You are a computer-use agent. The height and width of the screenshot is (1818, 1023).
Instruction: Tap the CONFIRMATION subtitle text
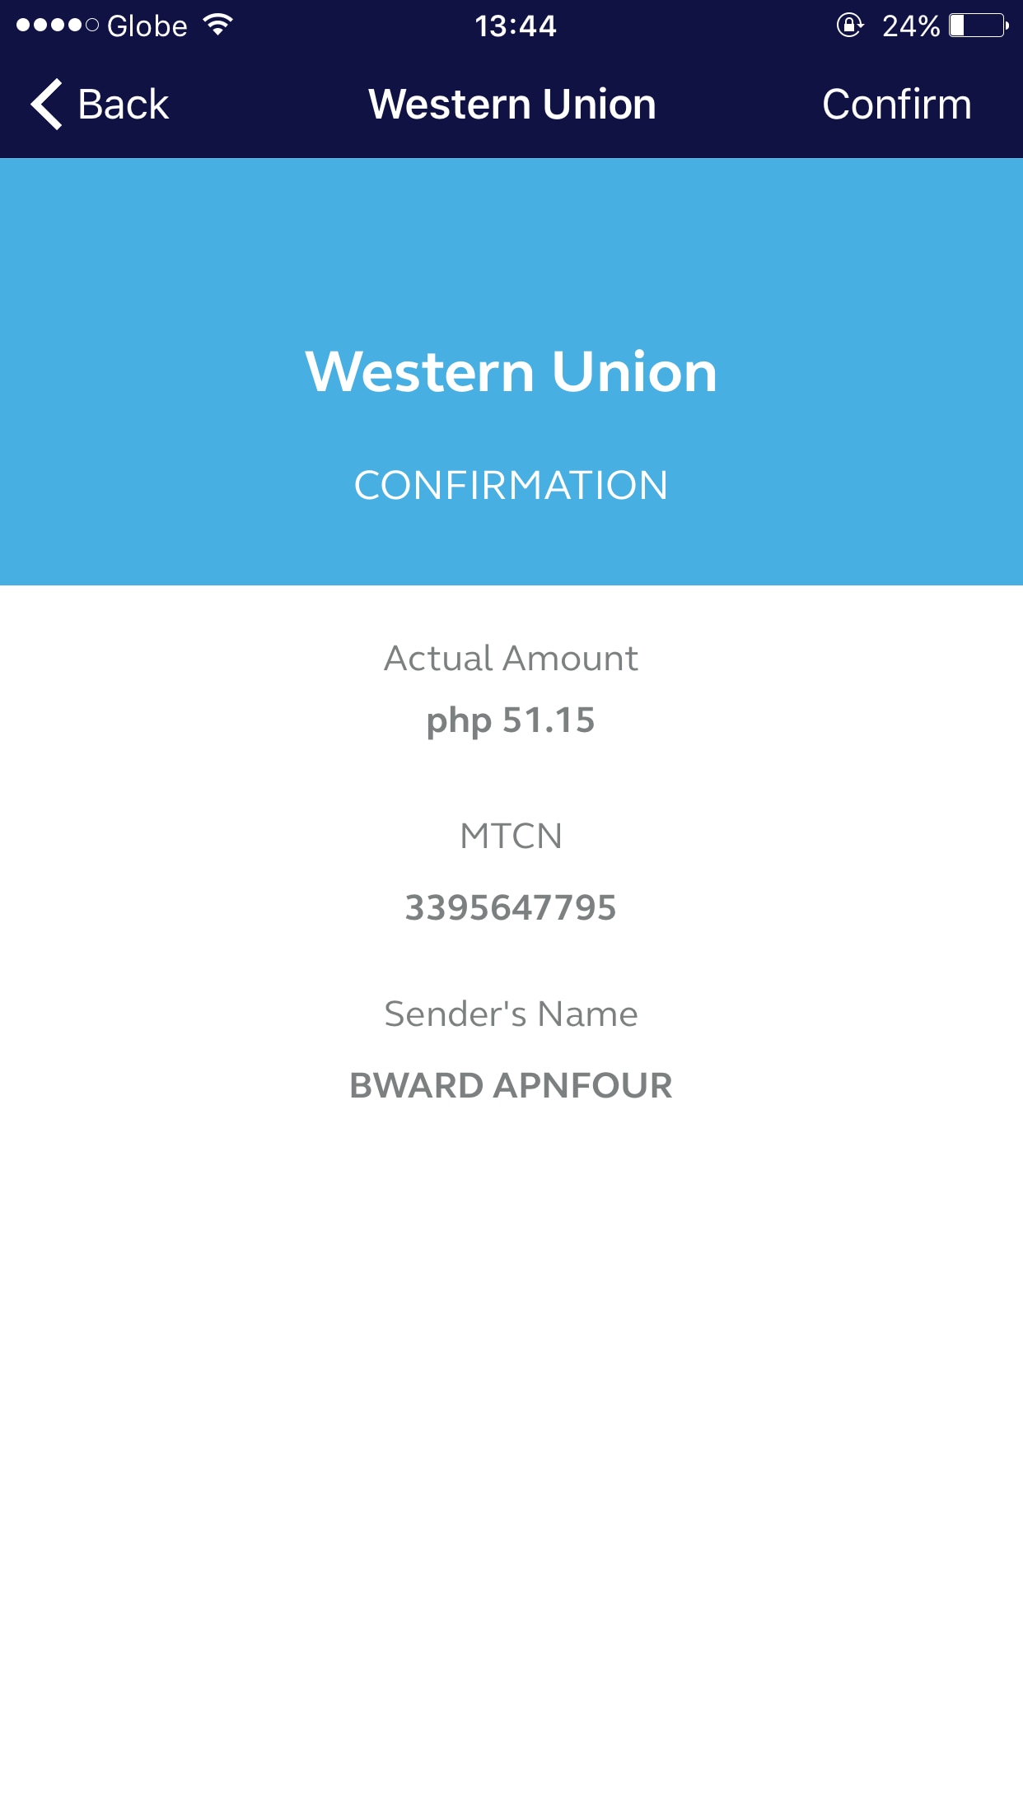(x=511, y=485)
